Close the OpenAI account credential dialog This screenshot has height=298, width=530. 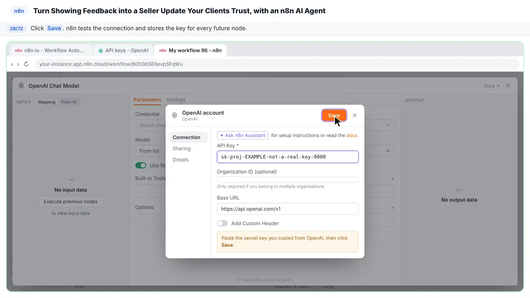coord(354,115)
